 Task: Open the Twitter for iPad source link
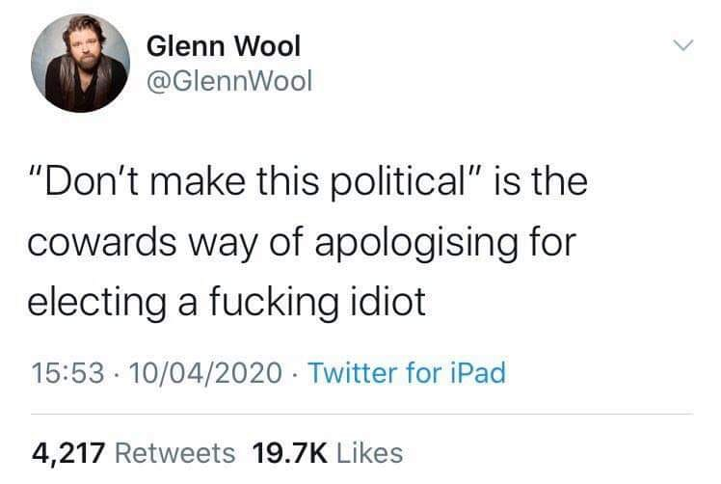pos(407,372)
